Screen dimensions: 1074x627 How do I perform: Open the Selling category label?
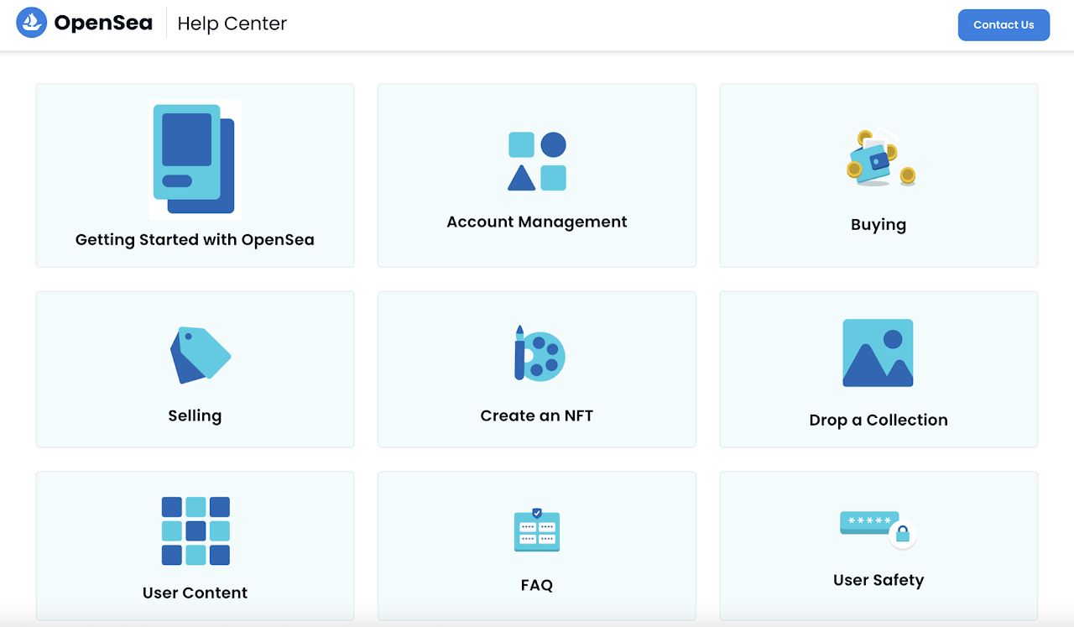tap(195, 415)
